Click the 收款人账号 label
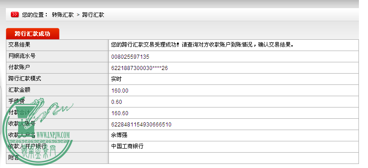Screen dimensions: 368x168 click(x=22, y=123)
